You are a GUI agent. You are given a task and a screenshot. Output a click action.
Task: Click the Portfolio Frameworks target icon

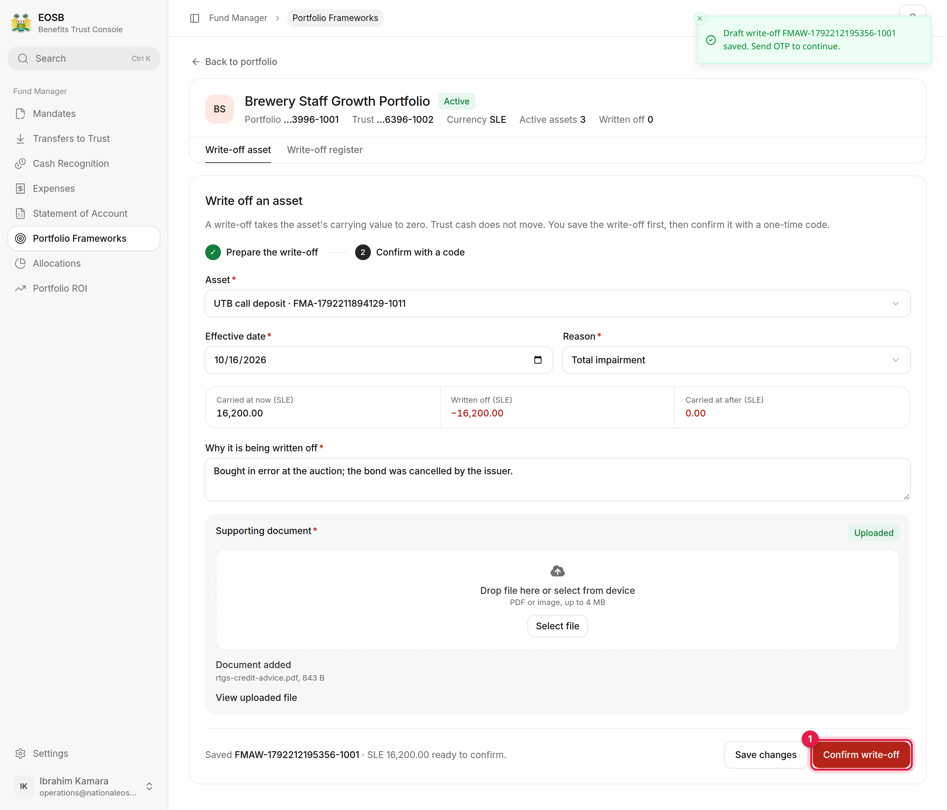21,238
